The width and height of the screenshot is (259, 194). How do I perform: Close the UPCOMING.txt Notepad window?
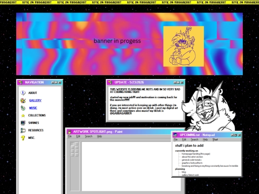(239, 135)
